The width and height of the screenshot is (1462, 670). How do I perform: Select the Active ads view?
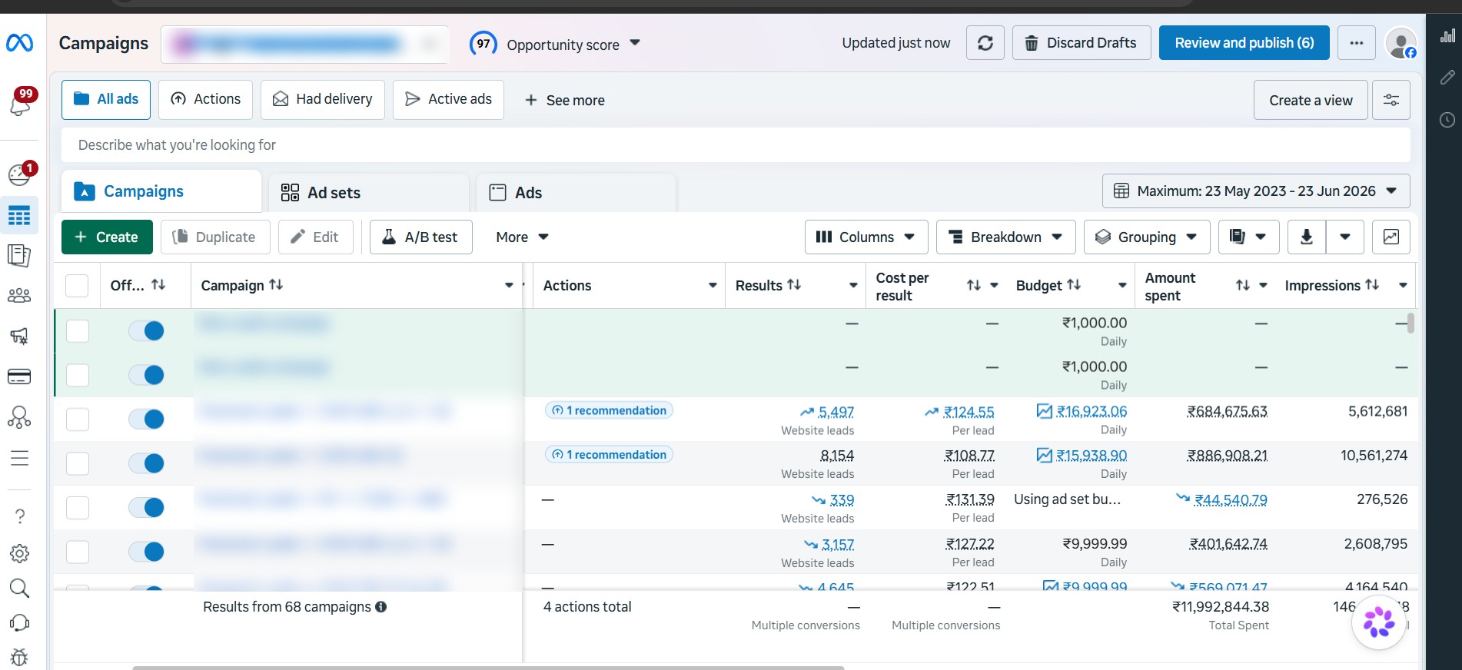tap(448, 100)
